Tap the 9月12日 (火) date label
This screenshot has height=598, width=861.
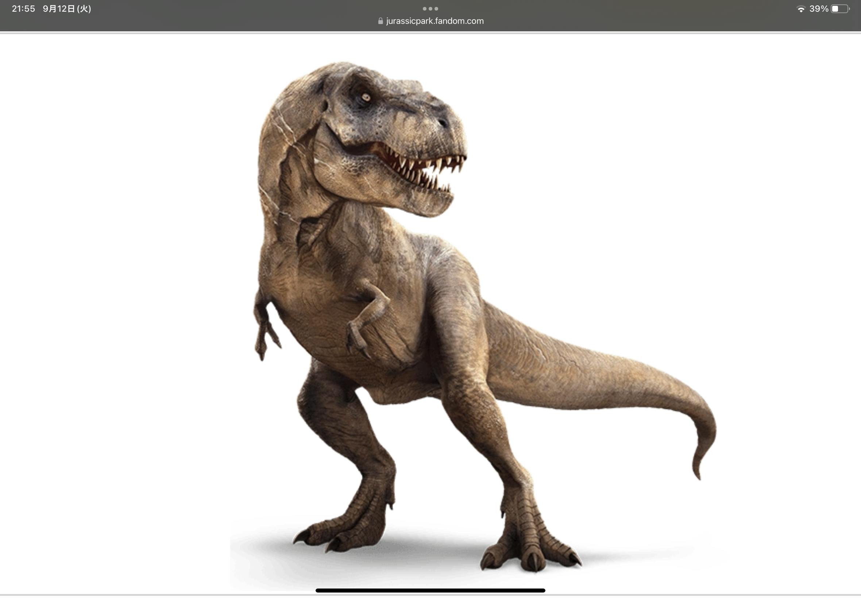67,9
